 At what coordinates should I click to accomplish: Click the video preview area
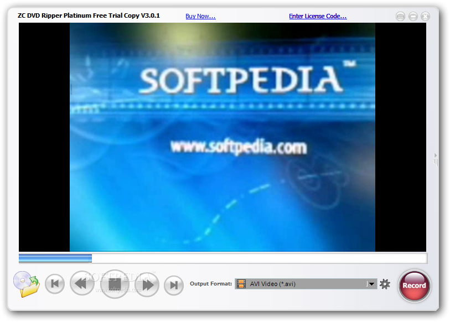(223, 137)
